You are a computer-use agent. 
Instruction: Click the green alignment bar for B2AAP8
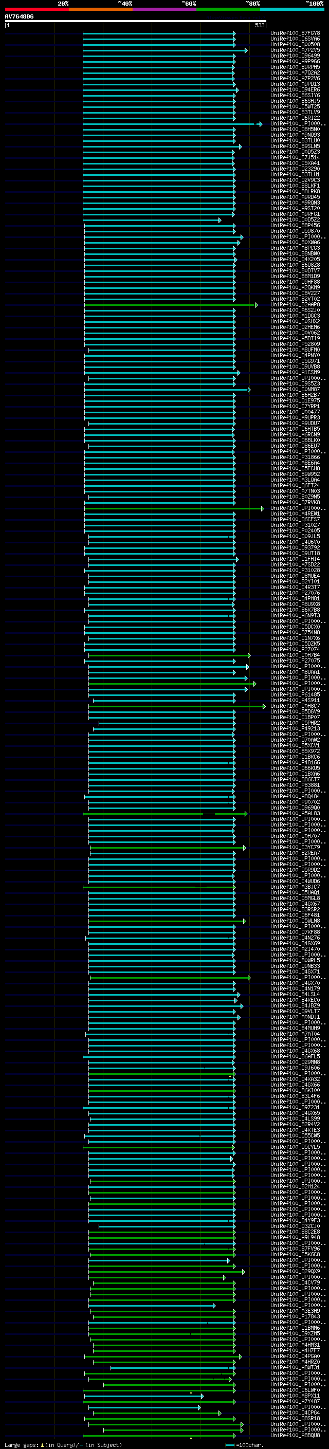171,305
